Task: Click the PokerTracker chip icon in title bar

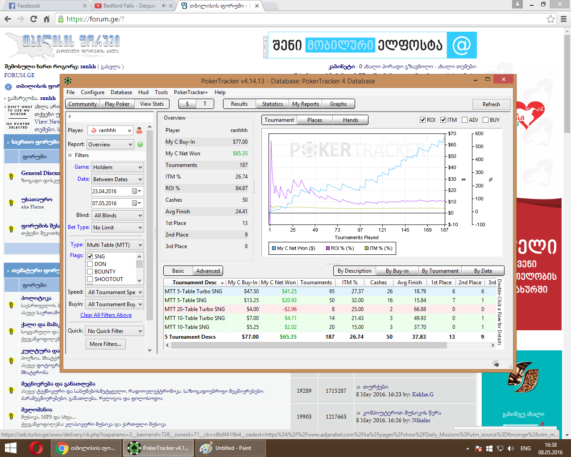Action: pos(68,81)
